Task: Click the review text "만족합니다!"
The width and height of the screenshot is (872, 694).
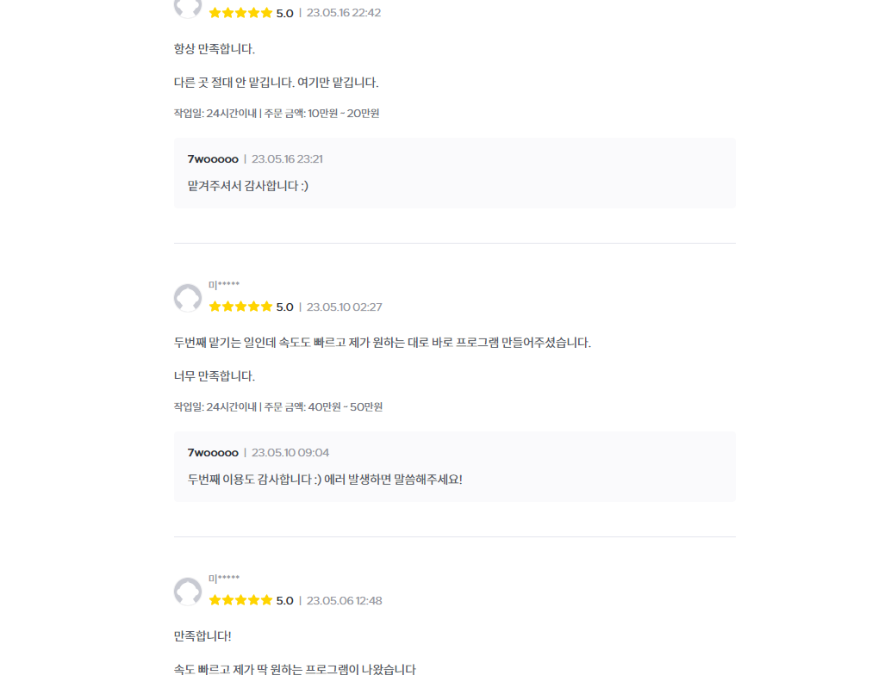Action: 202,635
